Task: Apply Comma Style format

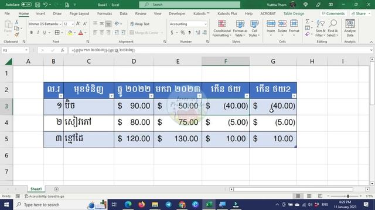Action: click(189, 33)
